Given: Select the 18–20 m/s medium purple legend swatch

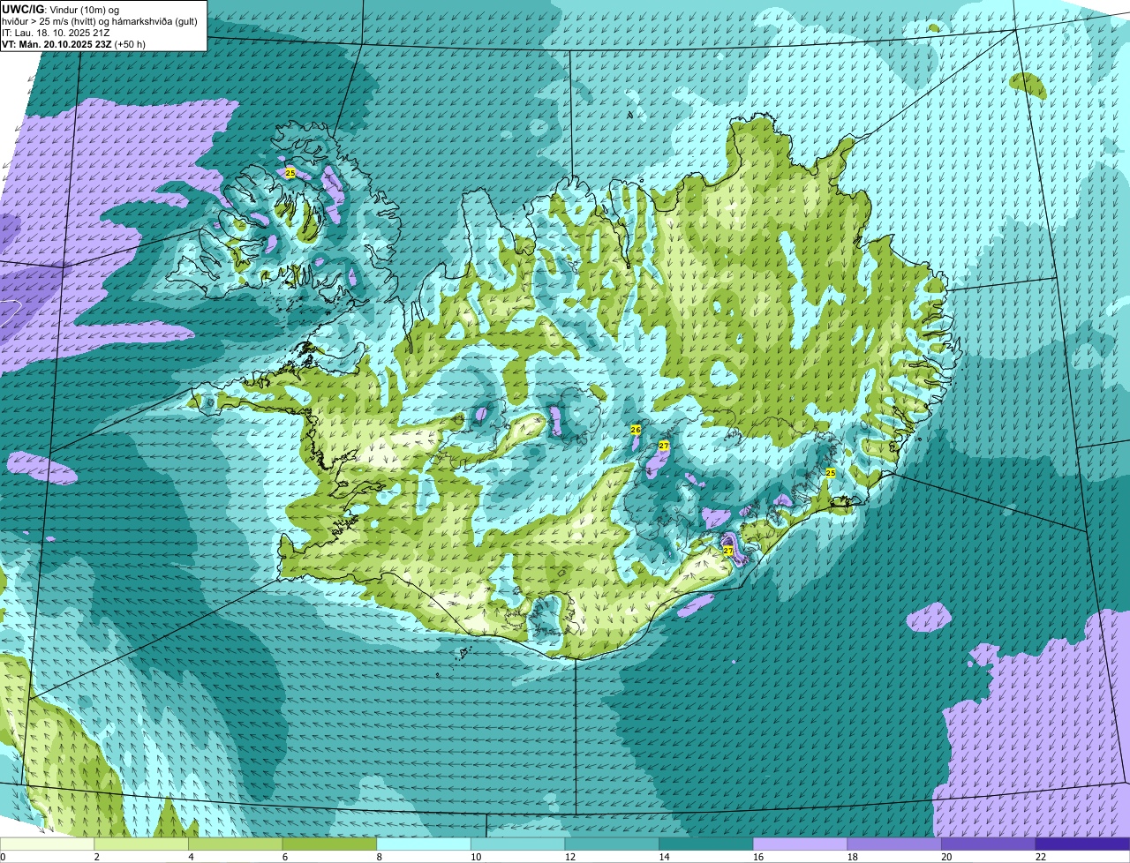Looking at the screenshot, I should click(894, 844).
